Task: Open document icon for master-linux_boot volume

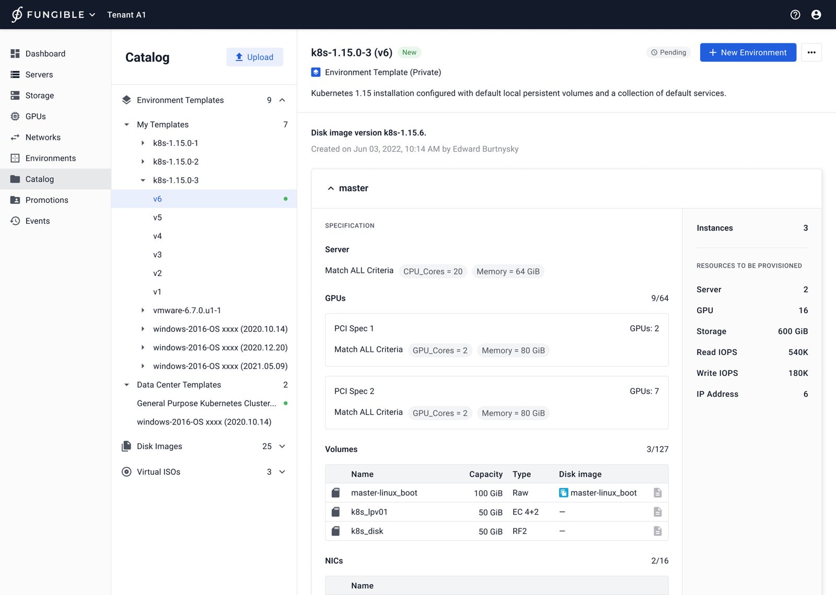Action: 657,493
